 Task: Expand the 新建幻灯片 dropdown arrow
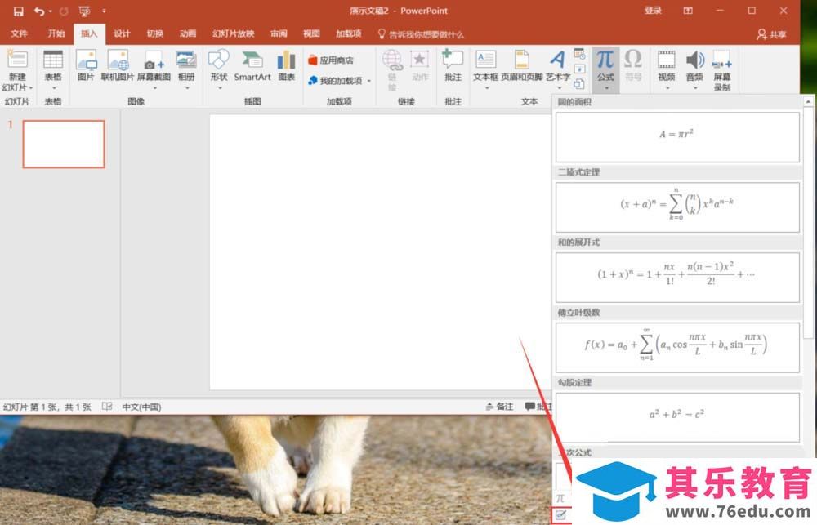31,88
